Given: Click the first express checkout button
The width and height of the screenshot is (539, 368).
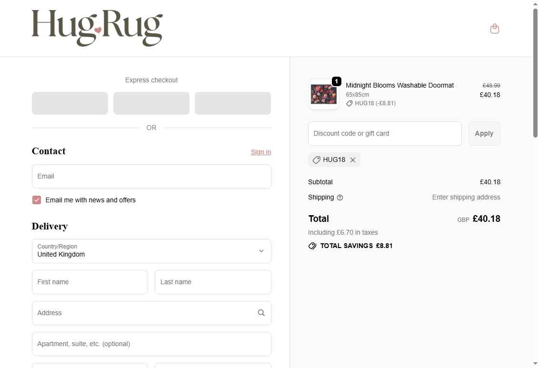Looking at the screenshot, I should [70, 103].
